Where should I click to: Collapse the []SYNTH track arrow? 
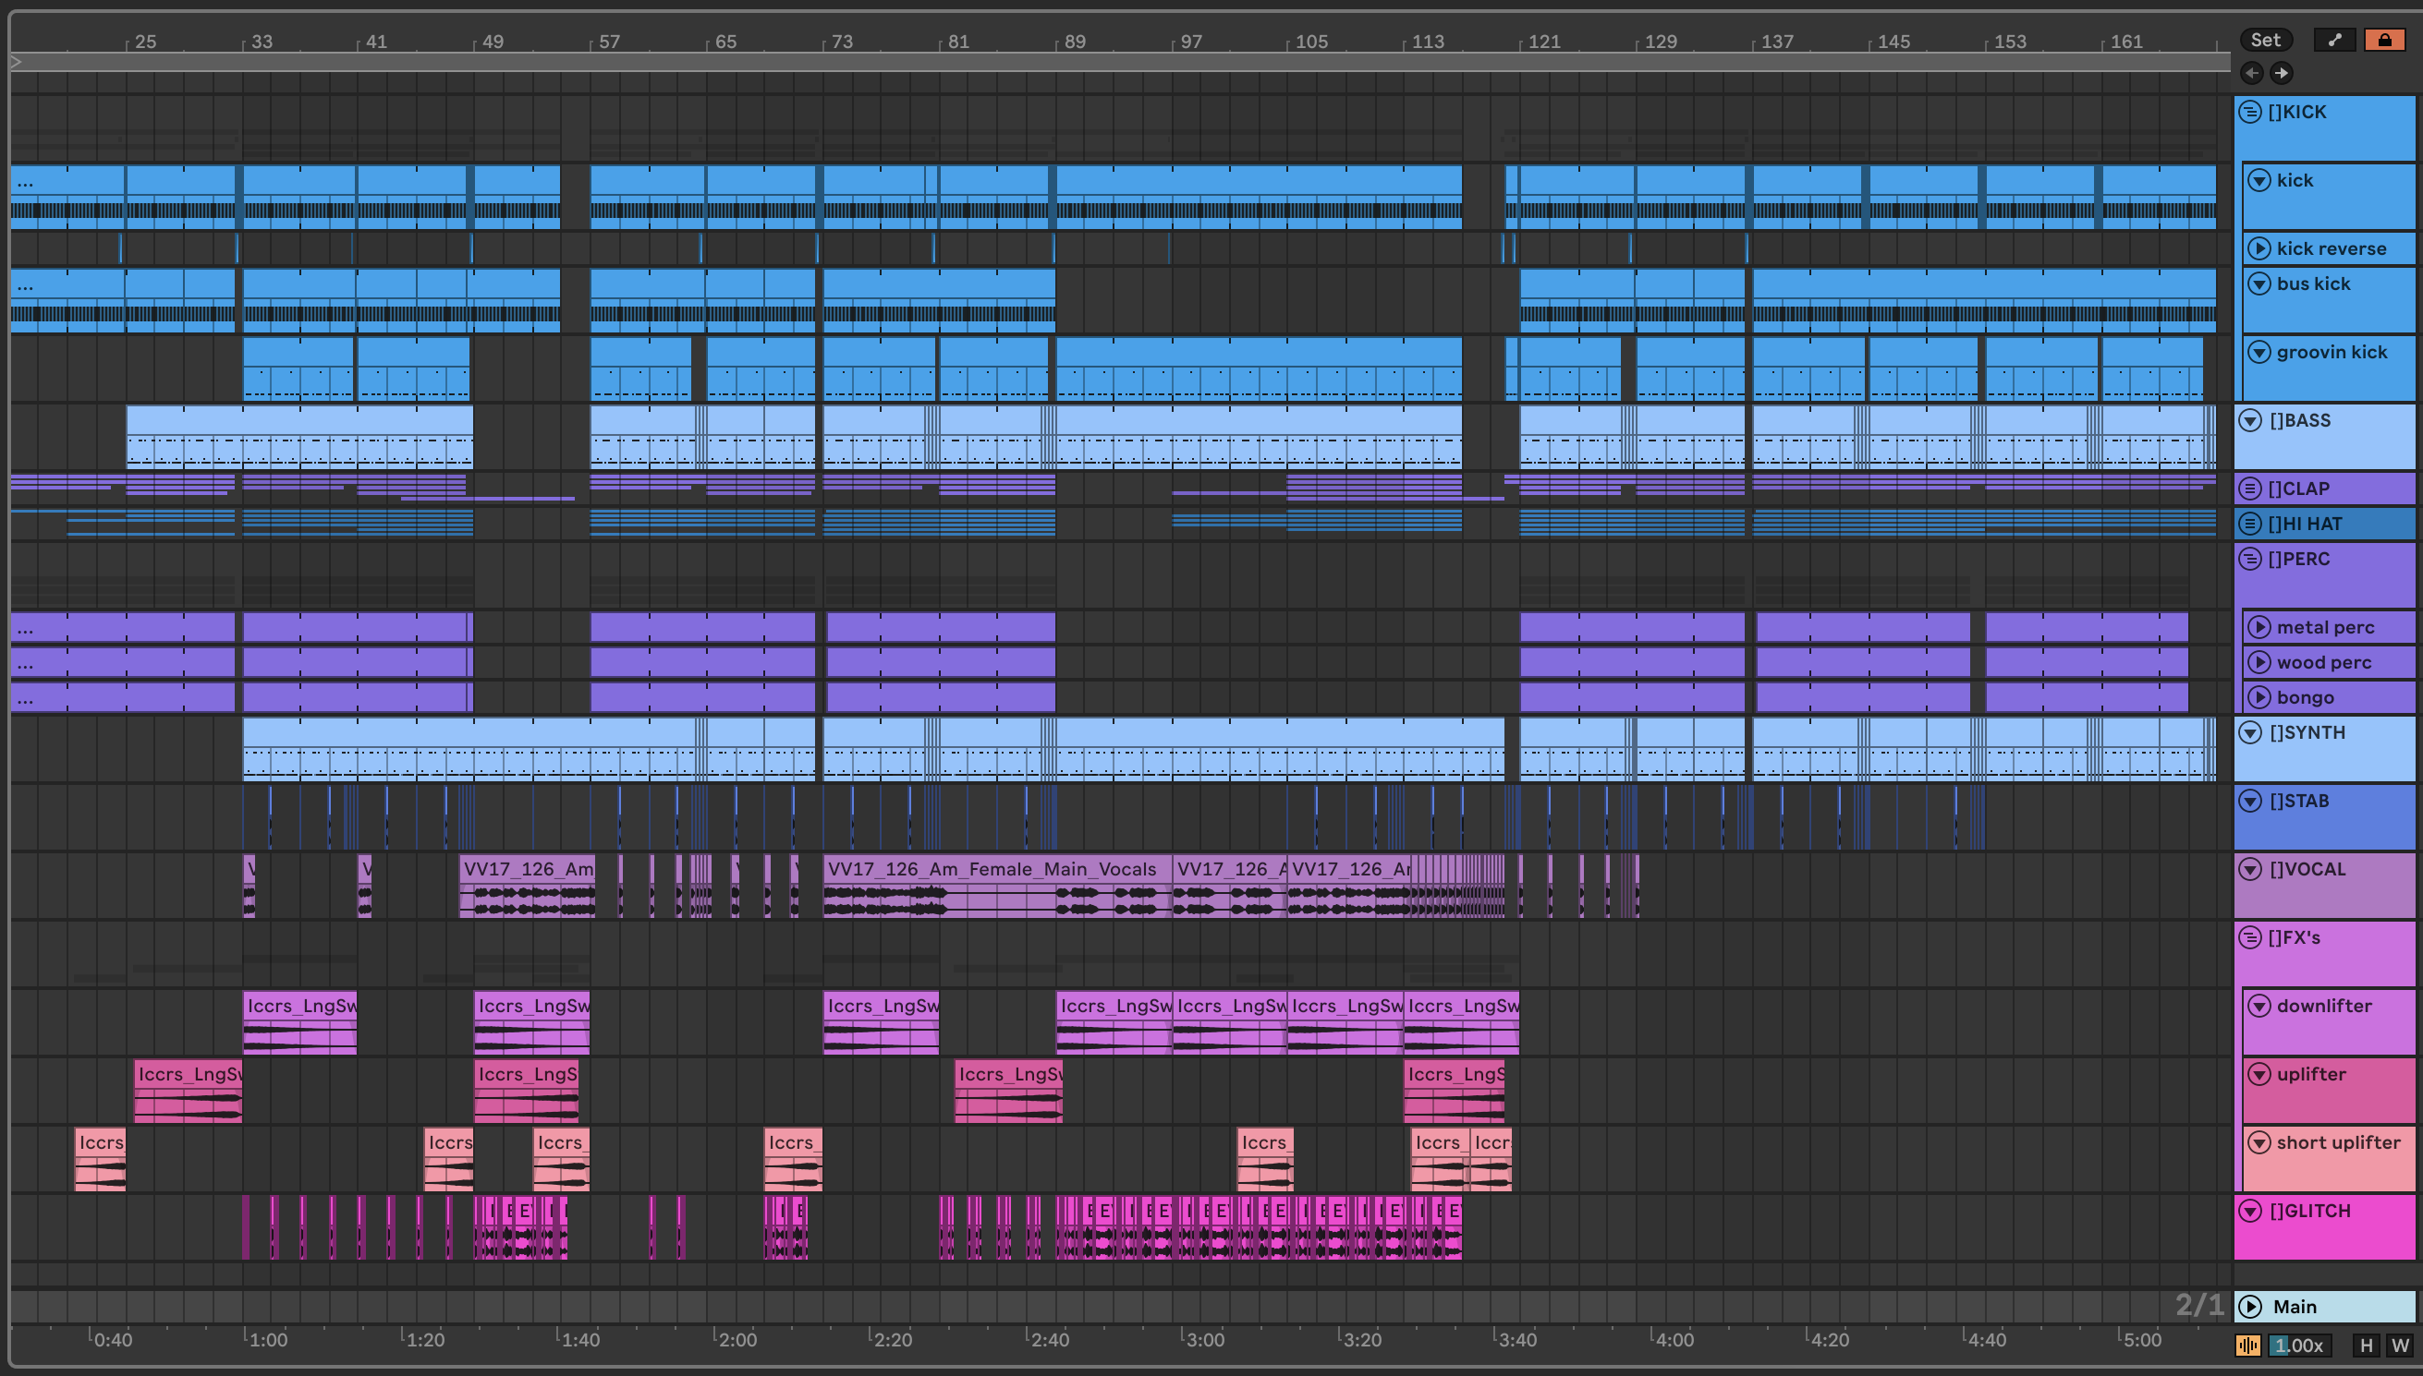(2251, 732)
